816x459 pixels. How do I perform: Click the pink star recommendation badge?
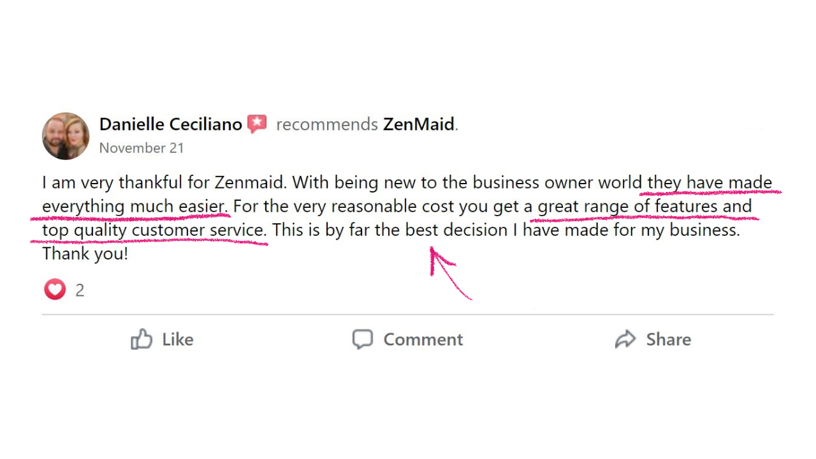pyautogui.click(x=257, y=124)
